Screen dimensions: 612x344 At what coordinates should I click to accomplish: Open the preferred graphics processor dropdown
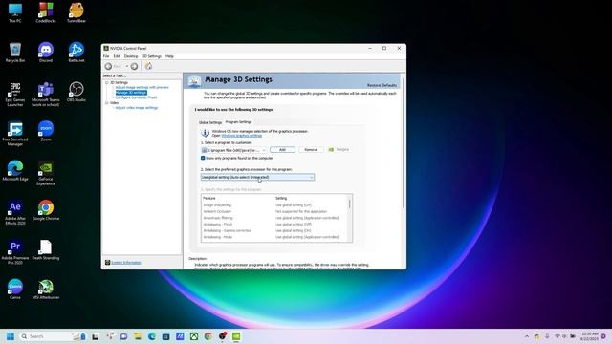tap(257, 177)
